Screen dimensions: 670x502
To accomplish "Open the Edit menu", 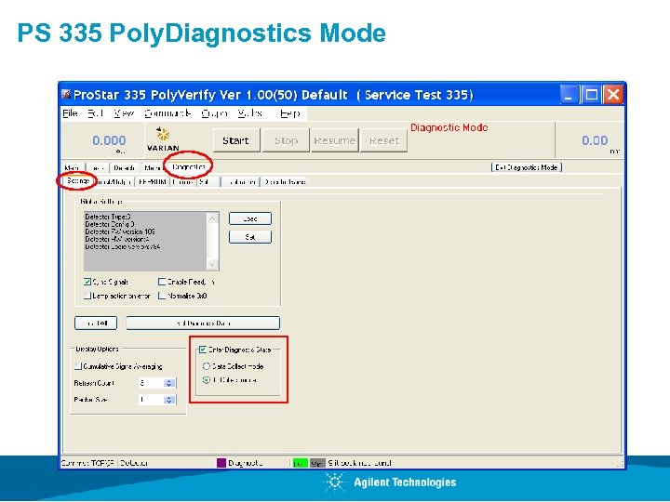I will [96, 113].
